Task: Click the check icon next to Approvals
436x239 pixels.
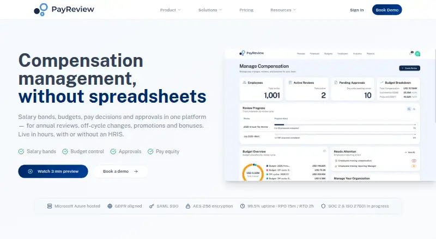Action: (113, 152)
